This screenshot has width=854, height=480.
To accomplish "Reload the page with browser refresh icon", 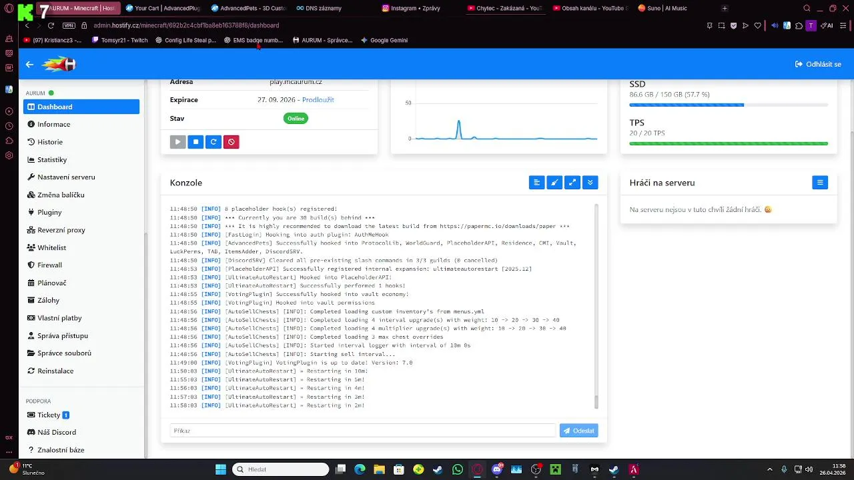I will 51,25.
